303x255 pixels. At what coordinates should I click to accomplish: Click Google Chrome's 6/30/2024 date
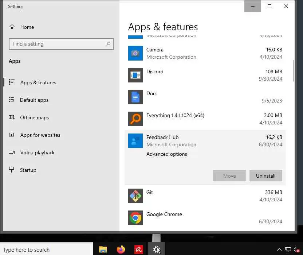pyautogui.click(x=271, y=221)
